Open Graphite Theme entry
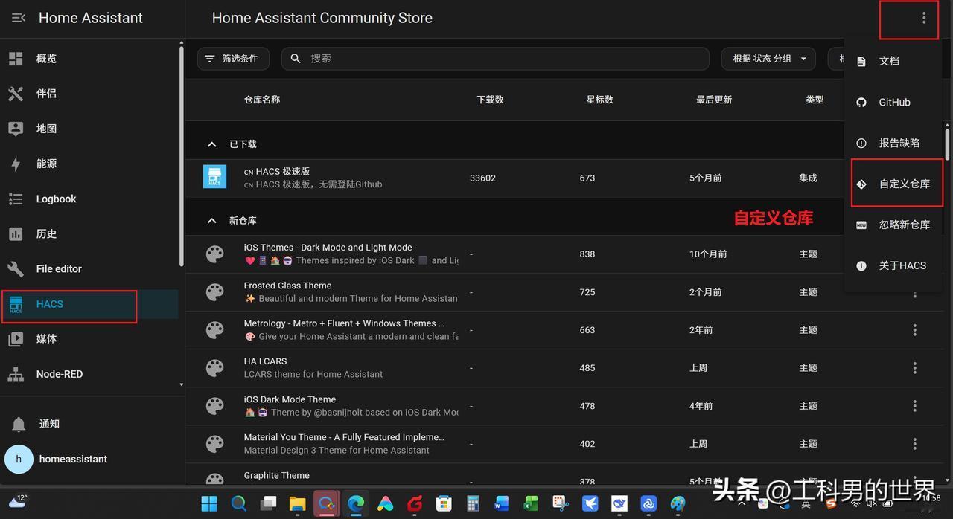This screenshot has height=519, width=953. point(276,476)
